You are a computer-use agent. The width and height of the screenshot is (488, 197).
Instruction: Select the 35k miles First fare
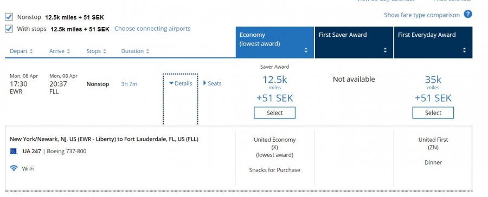click(433, 113)
